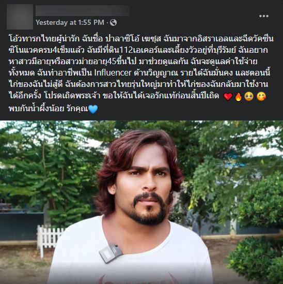Click the white picket fence in photo
Image resolution: width=283 pixels, height=284 pixels.
pyautogui.click(x=51, y=238)
